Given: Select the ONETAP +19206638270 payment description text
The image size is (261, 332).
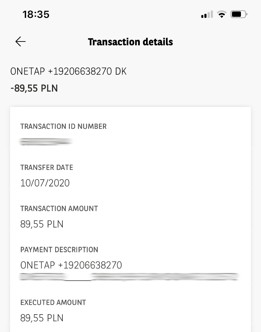Looking at the screenshot, I should (71, 265).
